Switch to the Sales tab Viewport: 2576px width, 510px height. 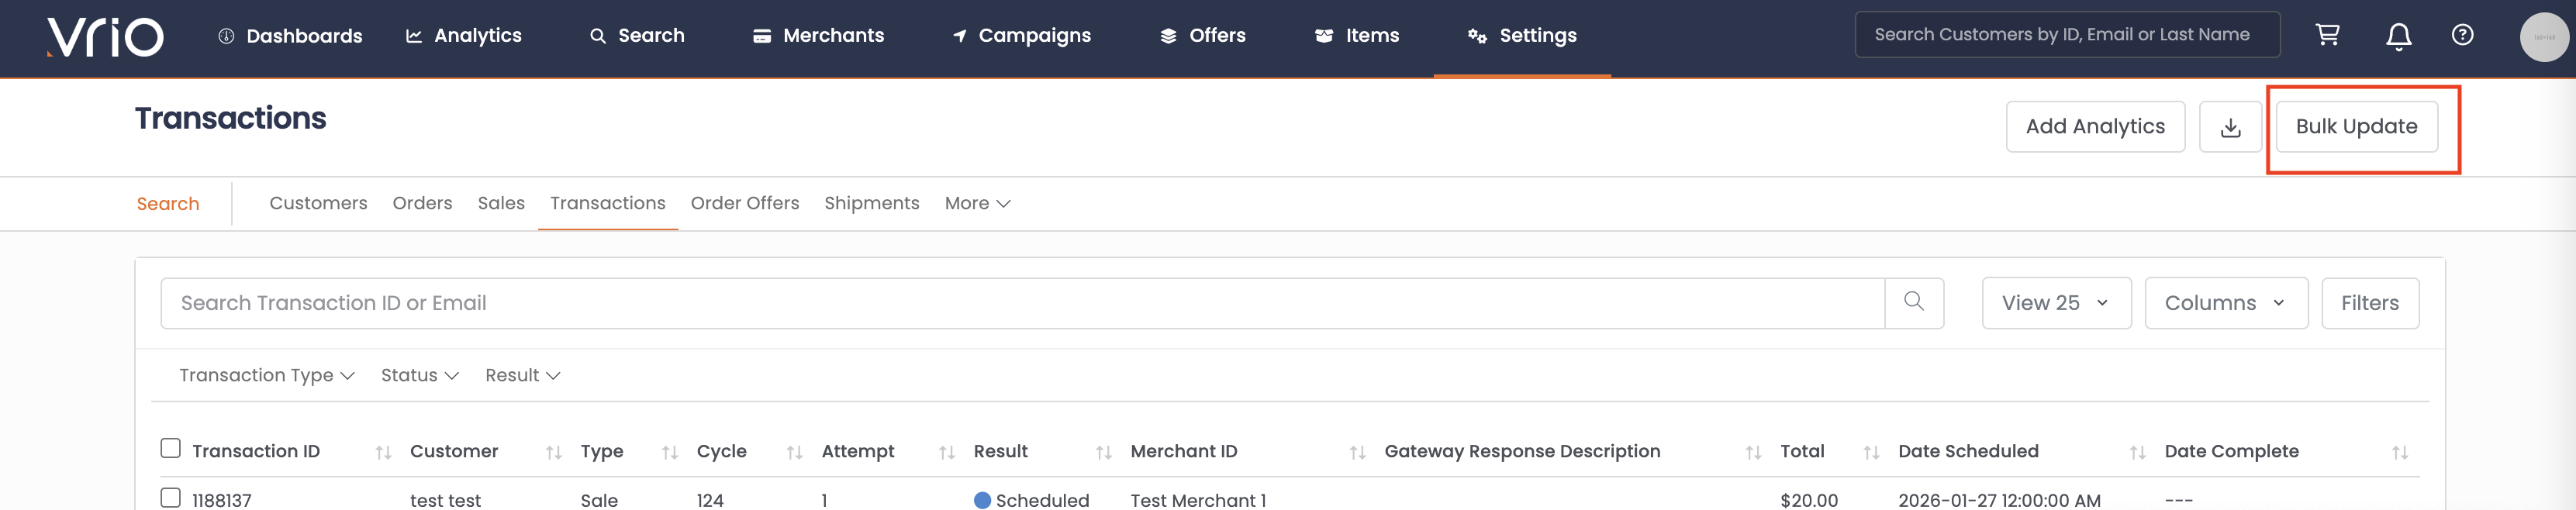(x=501, y=203)
